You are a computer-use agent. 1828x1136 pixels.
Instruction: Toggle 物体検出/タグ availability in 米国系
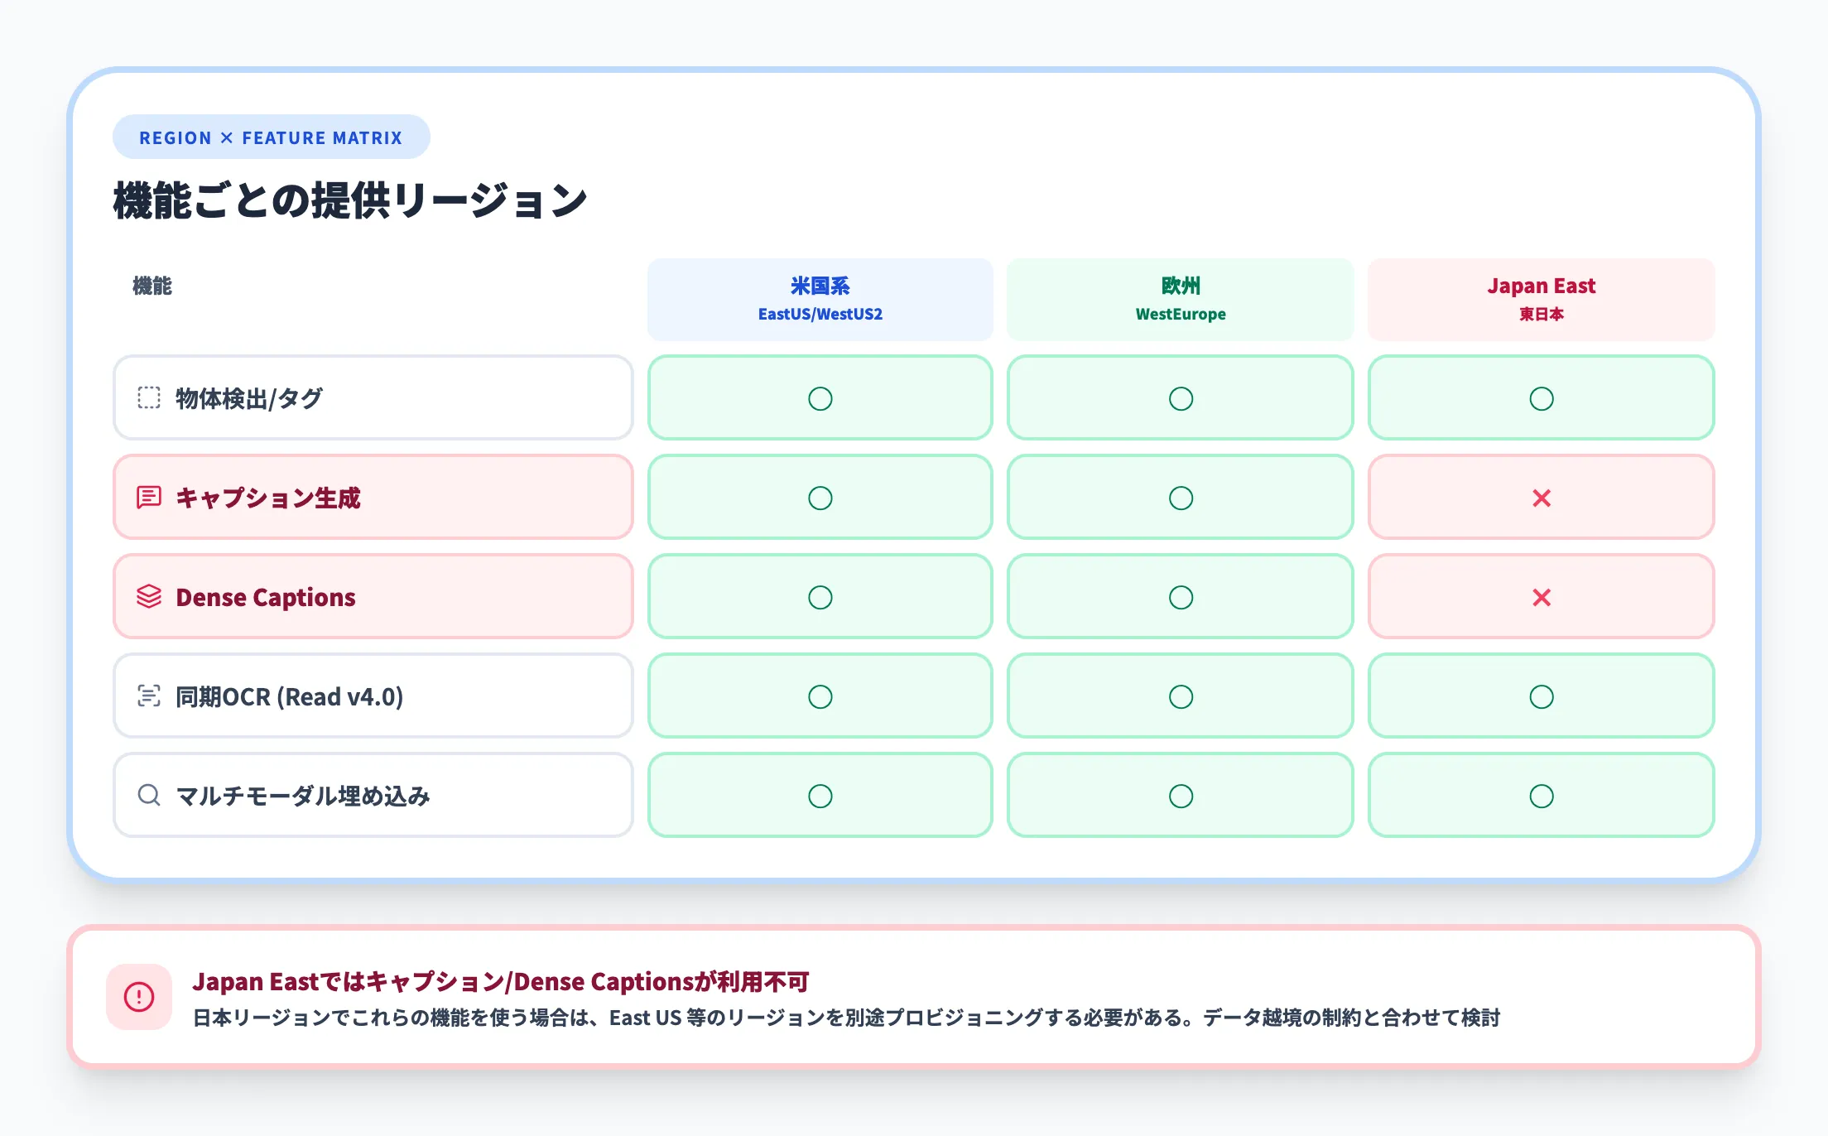point(820,398)
